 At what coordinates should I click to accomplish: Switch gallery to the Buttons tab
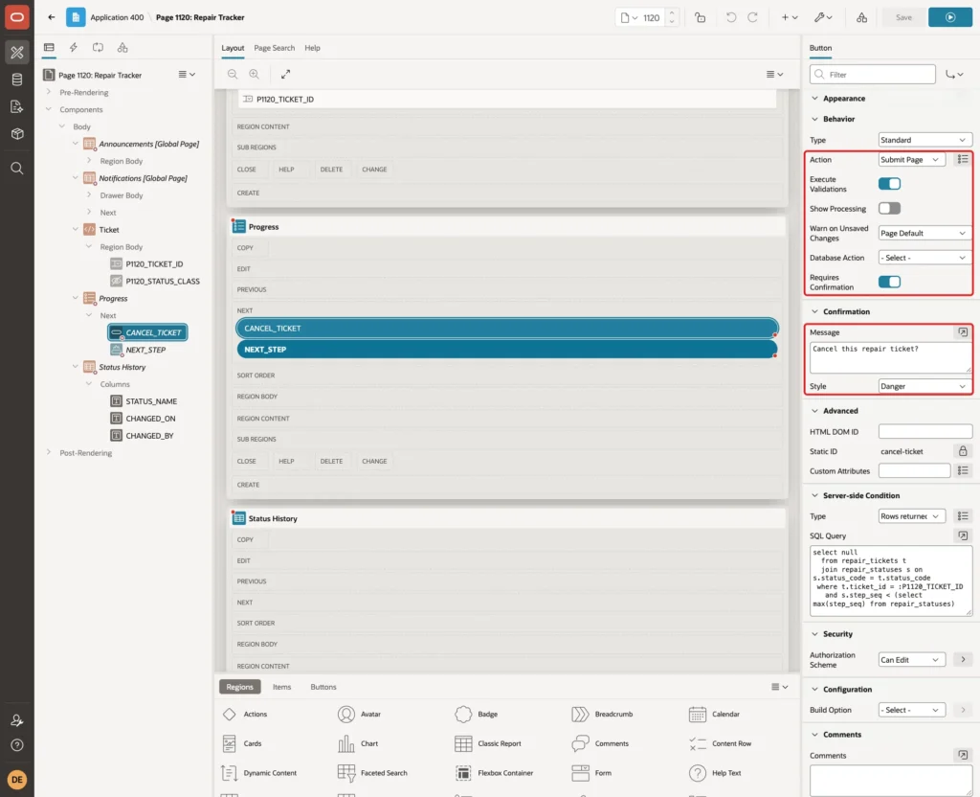tap(323, 687)
